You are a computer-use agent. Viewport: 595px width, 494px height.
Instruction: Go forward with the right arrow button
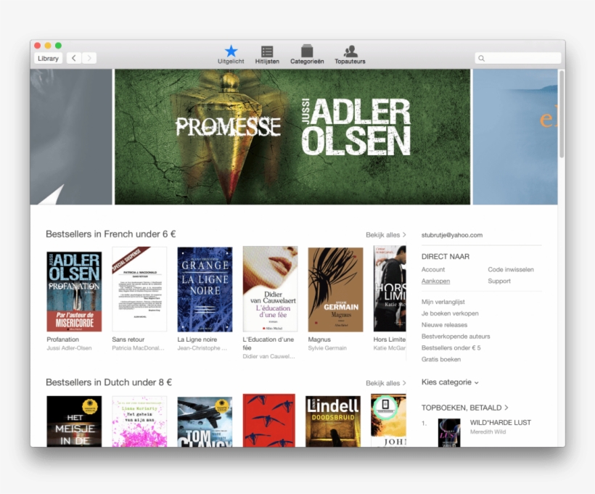click(89, 58)
